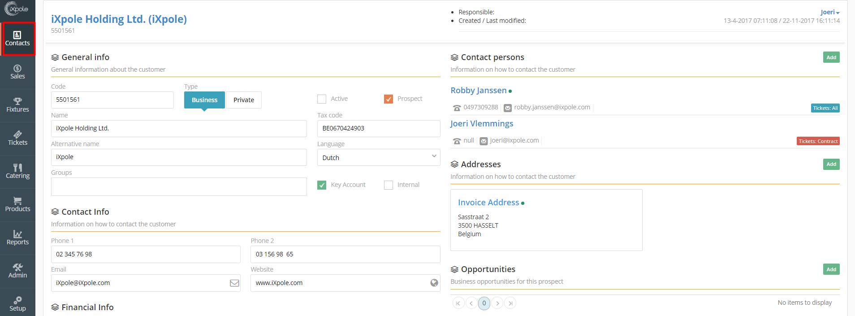This screenshot has width=855, height=316.
Task: Open Joeri Vlemmings contact
Action: (x=482, y=124)
